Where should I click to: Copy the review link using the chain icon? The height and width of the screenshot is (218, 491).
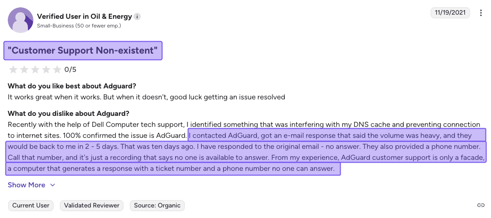click(x=480, y=205)
